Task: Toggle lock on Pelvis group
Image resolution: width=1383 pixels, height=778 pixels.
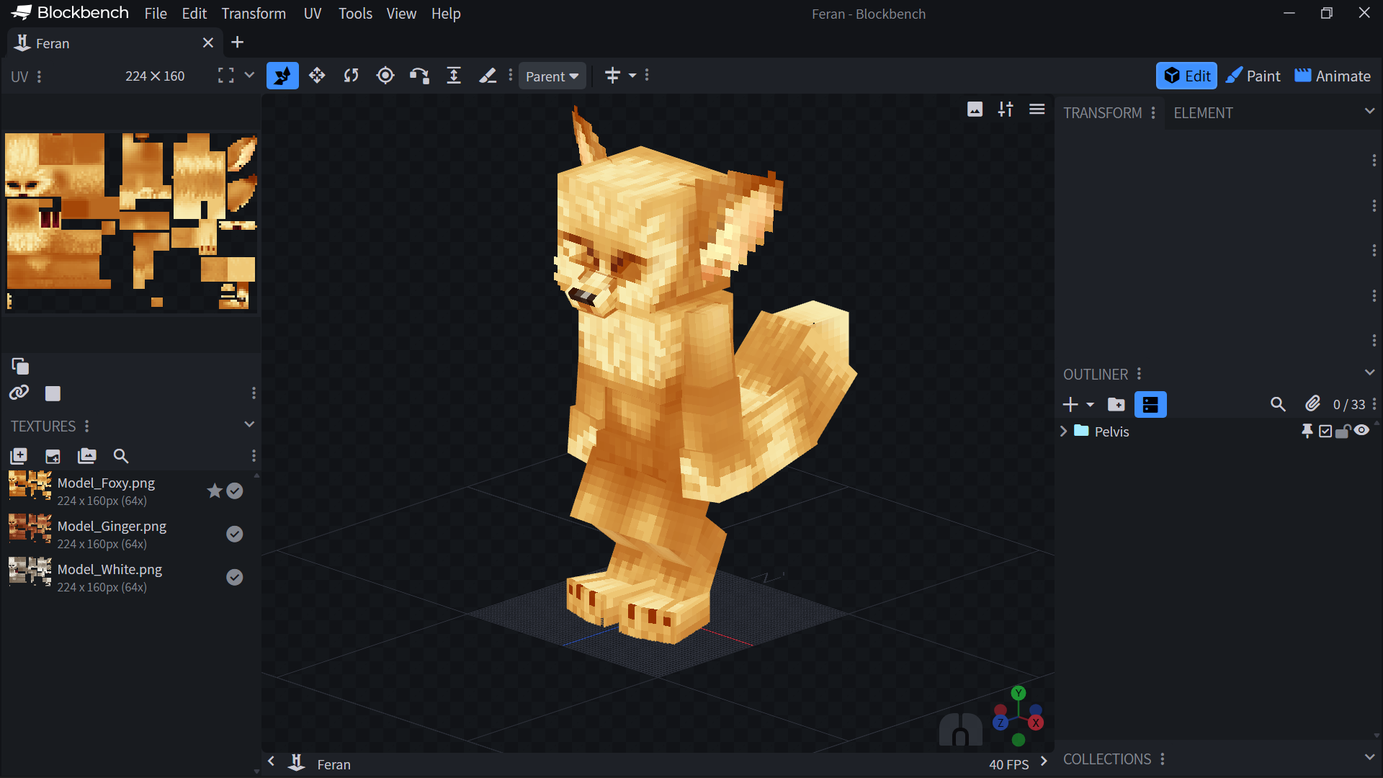Action: (1343, 432)
